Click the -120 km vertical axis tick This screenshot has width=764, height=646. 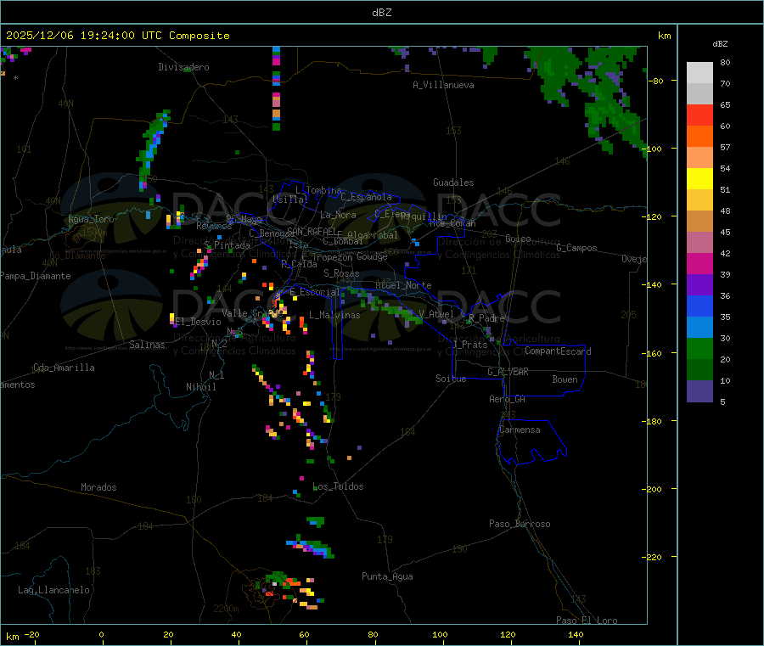tap(653, 216)
